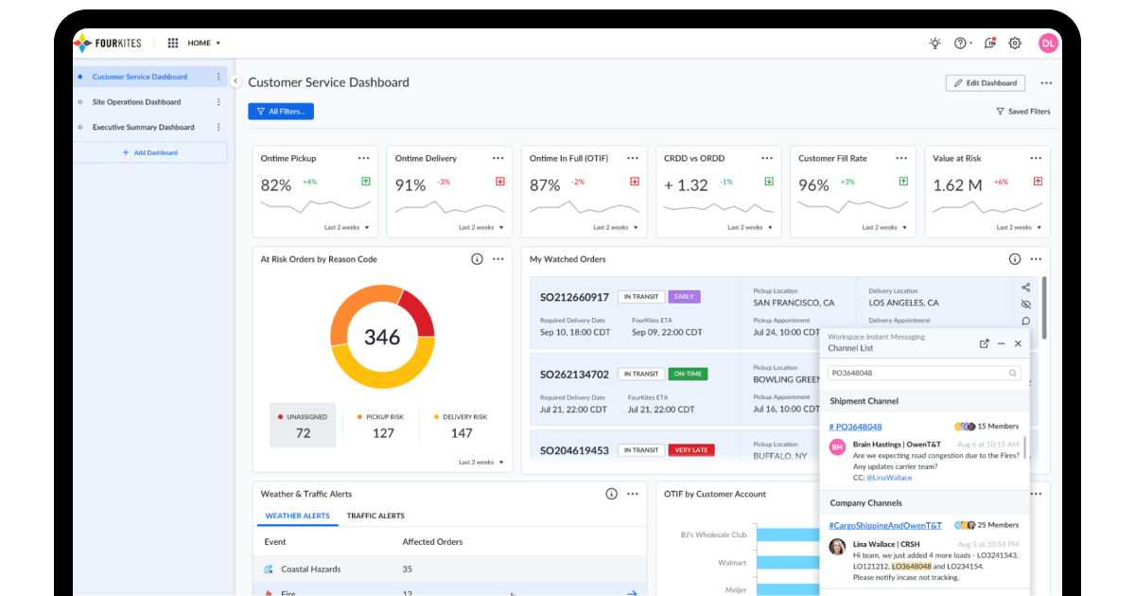Click the Ontime Pickup green trend indicator

pos(365,181)
